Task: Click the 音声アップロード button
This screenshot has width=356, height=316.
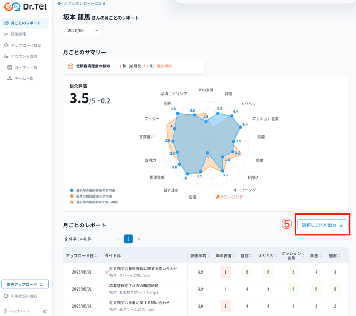Action: pyautogui.click(x=25, y=284)
